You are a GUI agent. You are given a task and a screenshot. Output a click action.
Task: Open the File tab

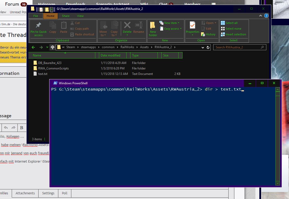coord(36,16)
